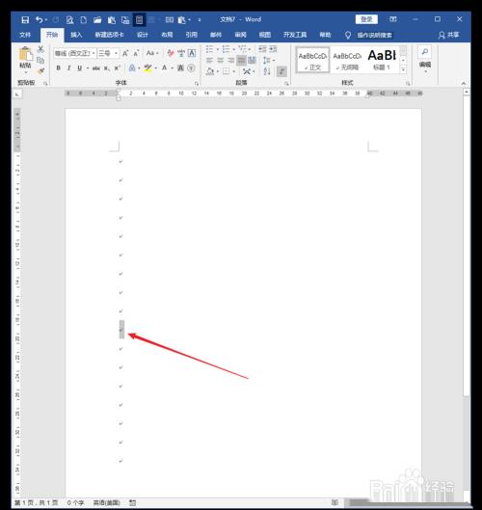This screenshot has height=510, width=482.
Task: Collapse the ribbon with the chevron
Action: pos(464,84)
